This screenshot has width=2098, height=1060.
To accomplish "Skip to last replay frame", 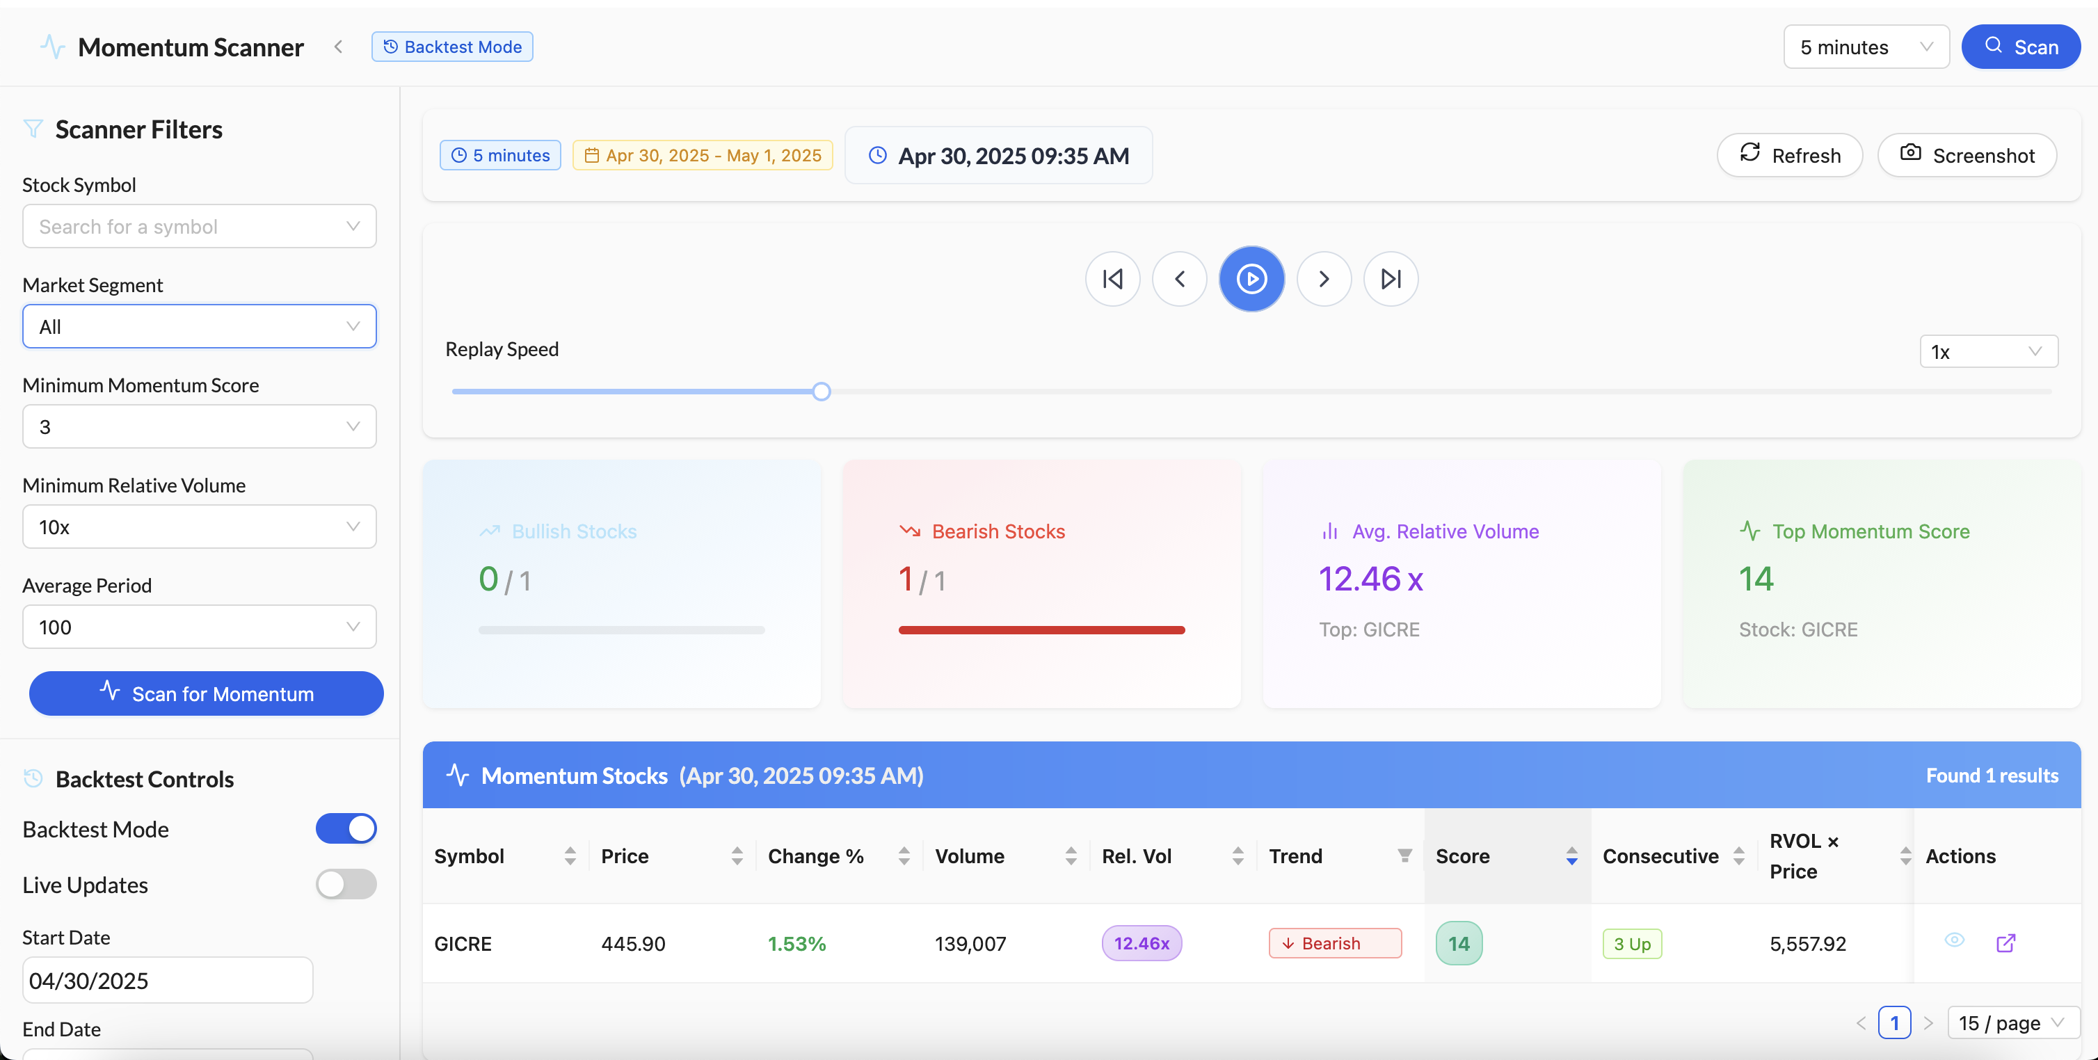I will [x=1391, y=279].
